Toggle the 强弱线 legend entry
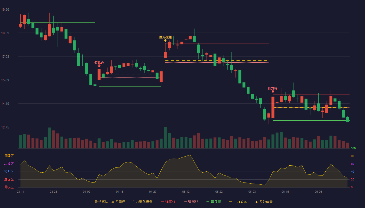The image size is (365, 208). pyautogui.click(x=191, y=202)
